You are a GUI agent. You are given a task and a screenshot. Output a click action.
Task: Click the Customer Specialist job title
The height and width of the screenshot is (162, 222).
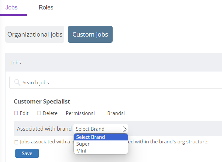42,102
